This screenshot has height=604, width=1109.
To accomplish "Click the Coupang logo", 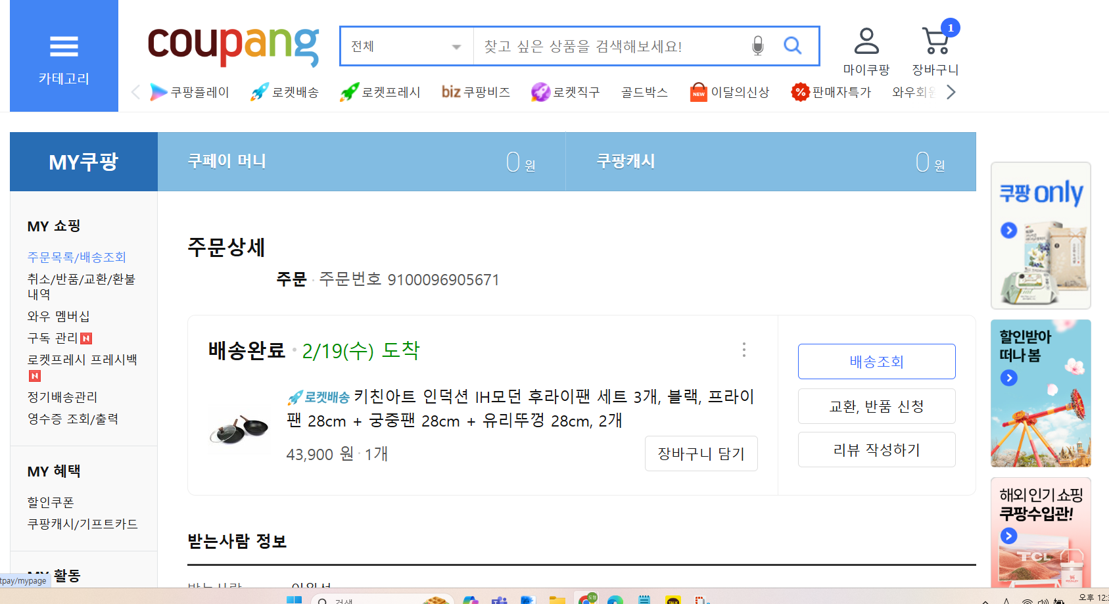I will [x=233, y=46].
